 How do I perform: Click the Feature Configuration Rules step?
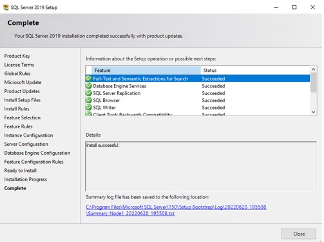[x=33, y=162]
